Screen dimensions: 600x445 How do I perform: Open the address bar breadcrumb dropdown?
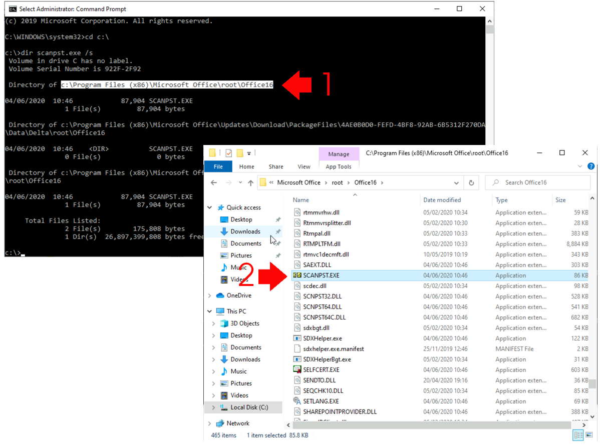point(456,182)
